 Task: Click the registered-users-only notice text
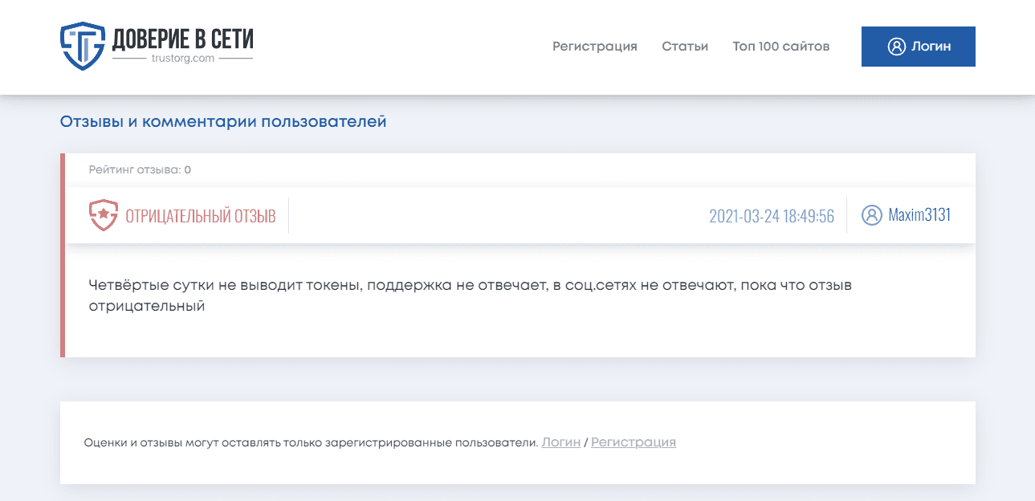(311, 442)
